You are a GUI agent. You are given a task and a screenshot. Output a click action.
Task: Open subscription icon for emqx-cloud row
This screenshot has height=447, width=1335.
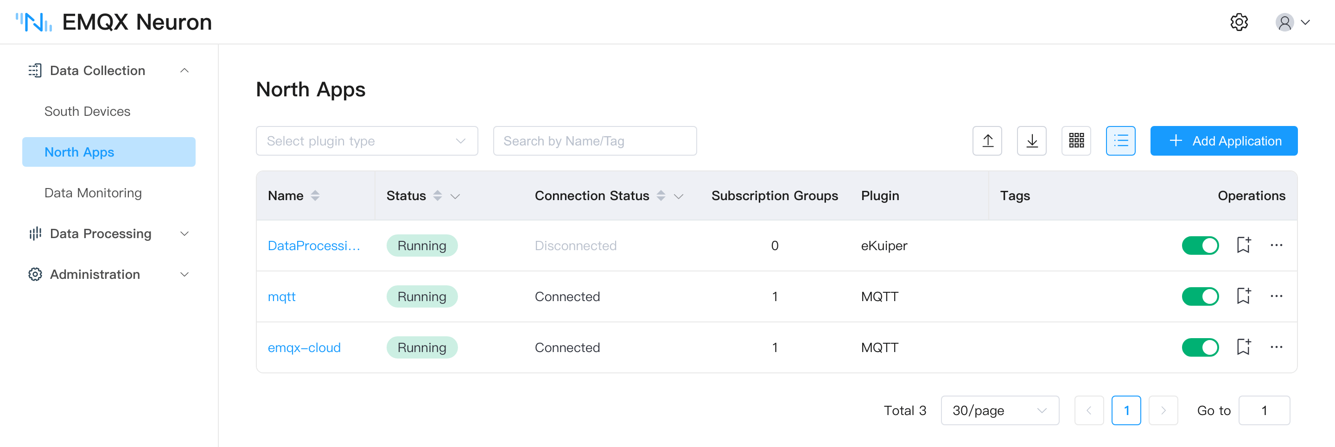point(1244,347)
